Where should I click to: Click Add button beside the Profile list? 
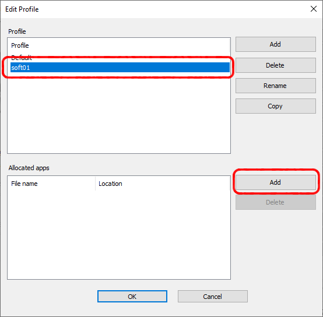click(x=275, y=44)
